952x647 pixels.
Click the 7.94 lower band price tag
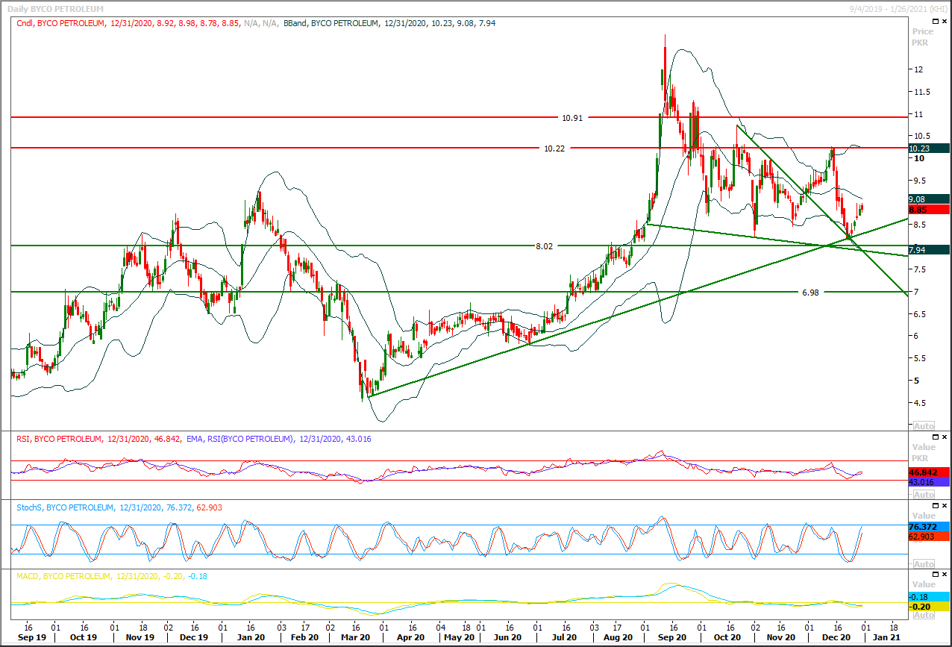[928, 249]
